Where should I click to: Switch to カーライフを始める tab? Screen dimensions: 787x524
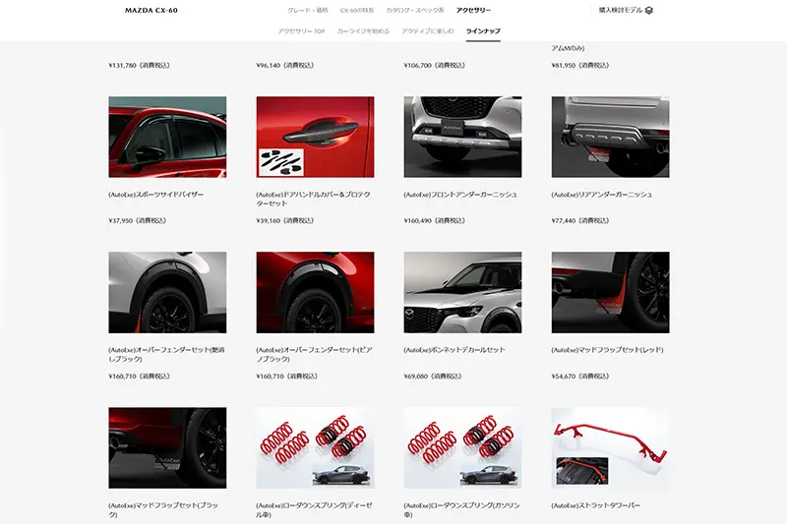[363, 31]
